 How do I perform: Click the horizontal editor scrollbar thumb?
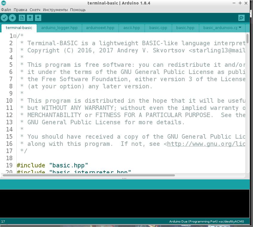coord(89,175)
